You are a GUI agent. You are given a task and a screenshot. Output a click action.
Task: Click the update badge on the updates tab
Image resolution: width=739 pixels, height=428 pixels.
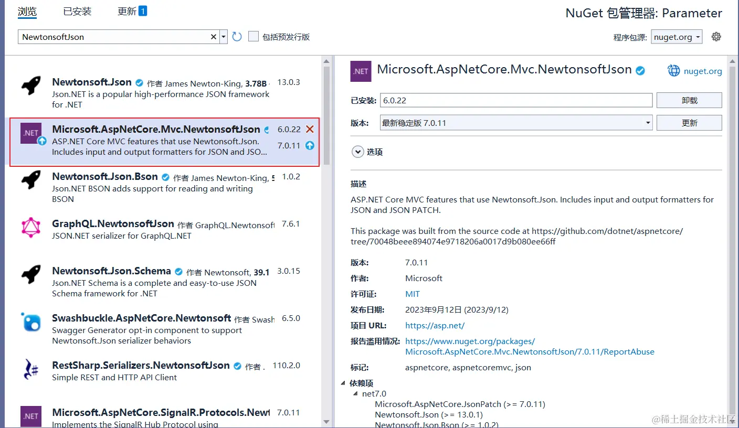pyautogui.click(x=143, y=10)
